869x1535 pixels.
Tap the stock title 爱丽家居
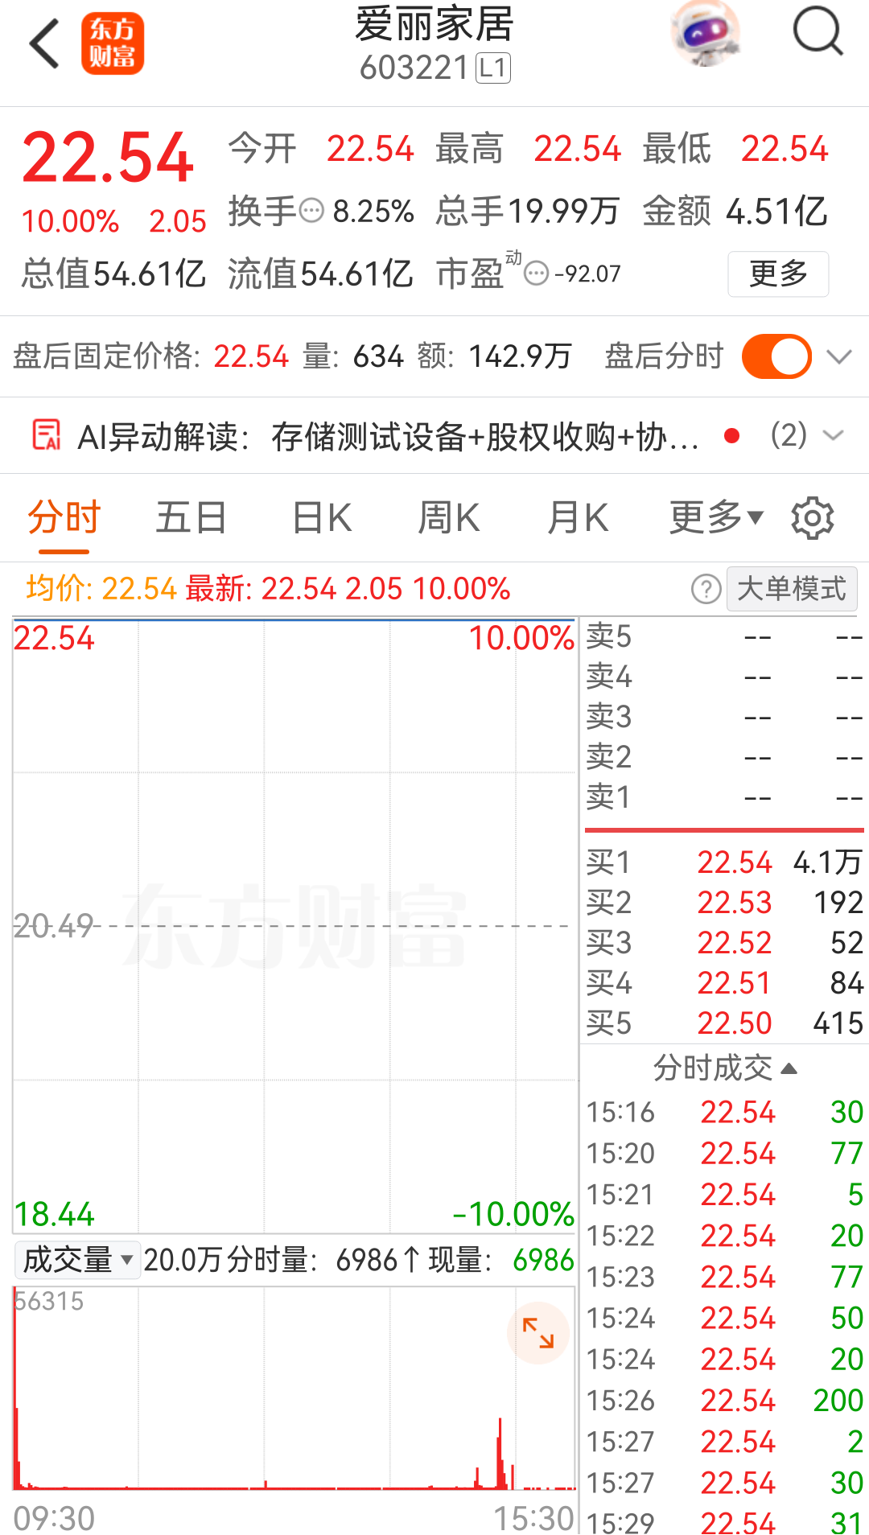coord(434,24)
